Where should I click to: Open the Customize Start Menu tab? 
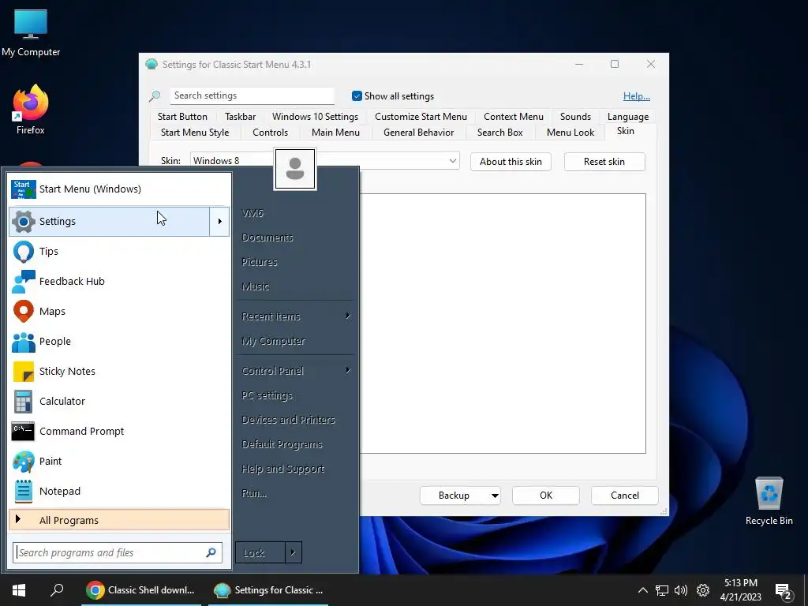tap(421, 117)
